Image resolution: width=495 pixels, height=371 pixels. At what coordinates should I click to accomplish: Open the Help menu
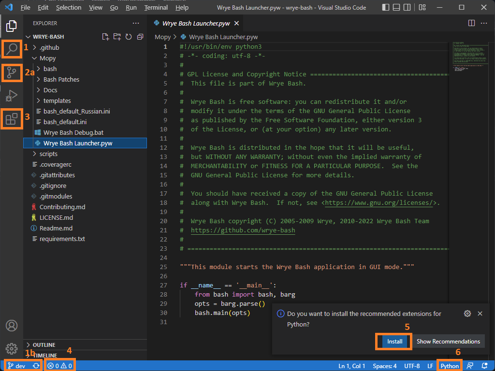coord(182,7)
